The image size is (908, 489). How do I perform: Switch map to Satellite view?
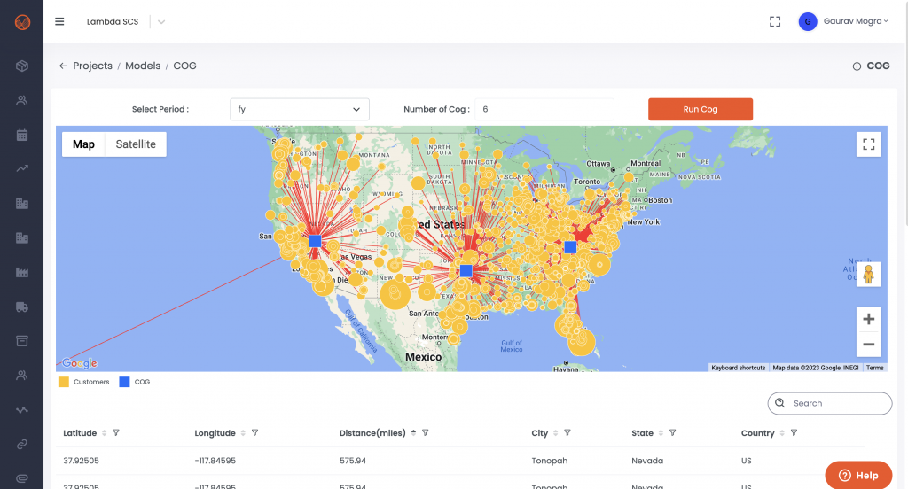[x=136, y=144]
